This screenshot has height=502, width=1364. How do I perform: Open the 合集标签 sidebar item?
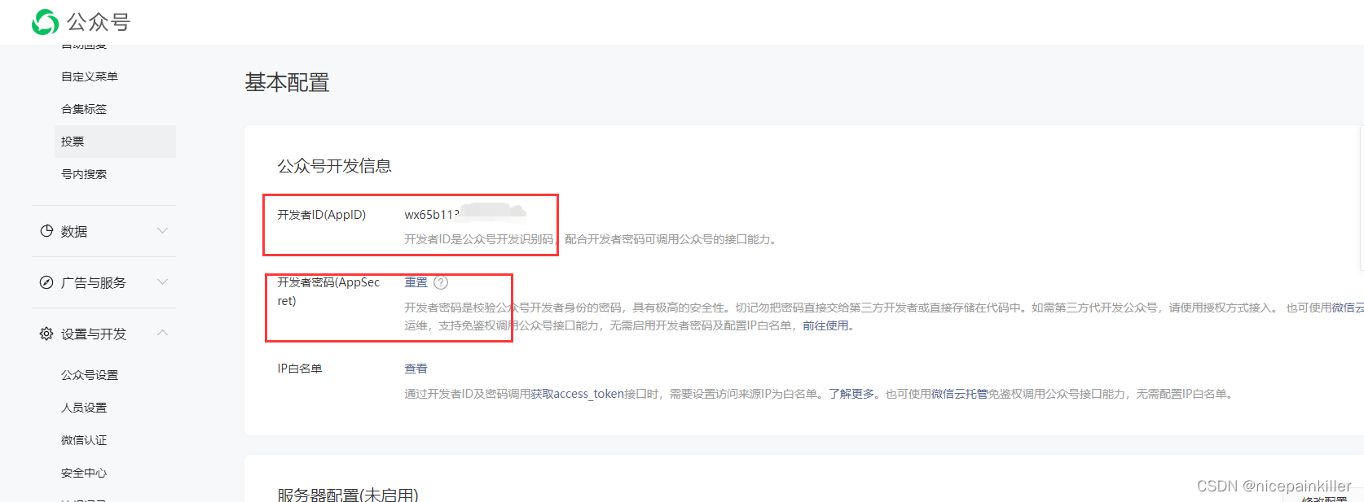[x=84, y=109]
